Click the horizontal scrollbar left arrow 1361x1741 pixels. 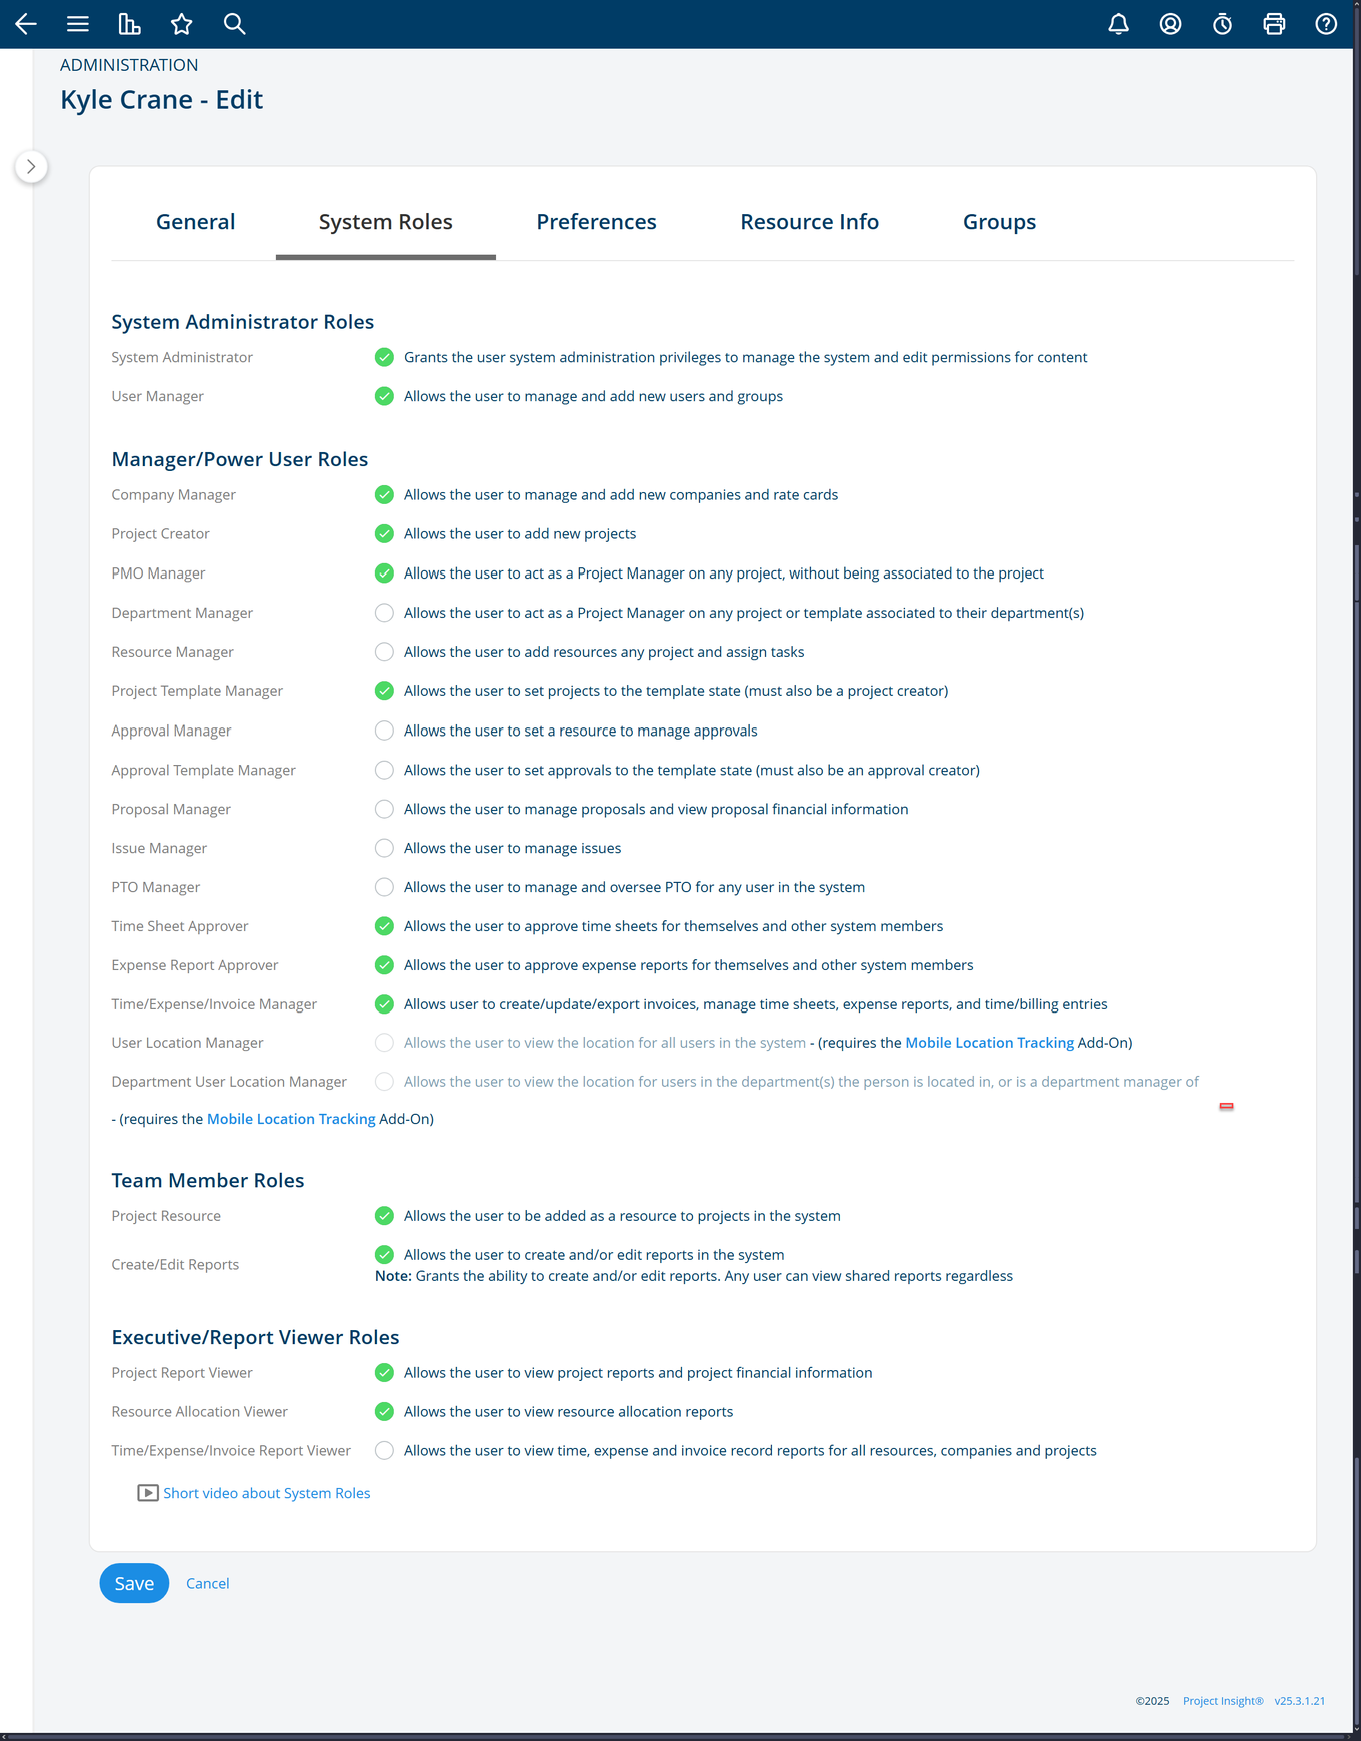[x=5, y=1736]
